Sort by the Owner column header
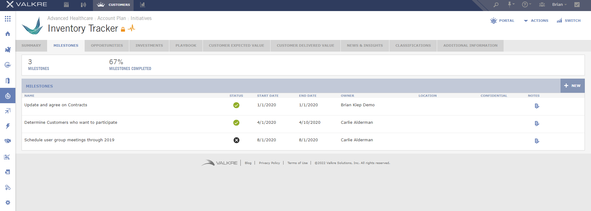The height and width of the screenshot is (211, 591). coord(348,96)
